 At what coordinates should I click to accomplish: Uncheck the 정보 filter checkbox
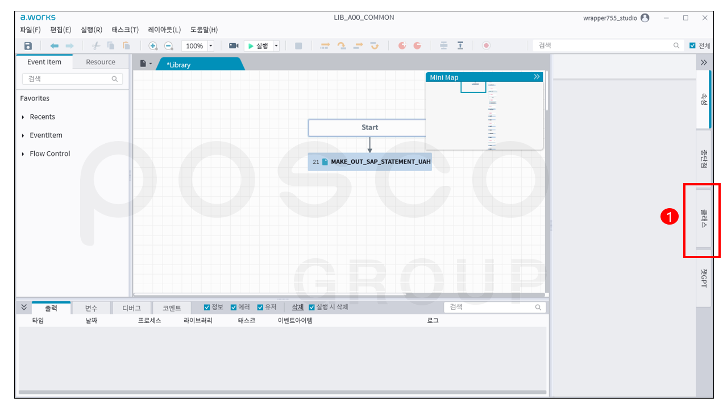(207, 308)
